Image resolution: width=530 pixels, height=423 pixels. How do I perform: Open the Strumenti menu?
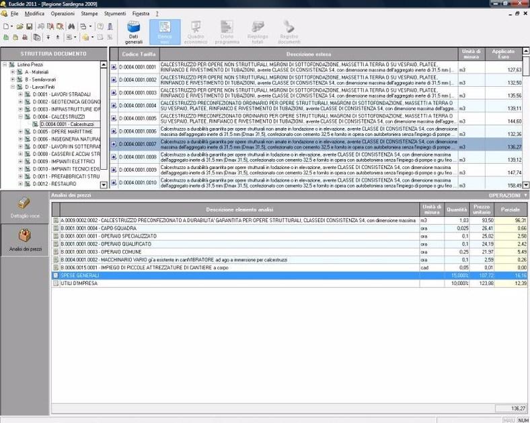pos(115,13)
